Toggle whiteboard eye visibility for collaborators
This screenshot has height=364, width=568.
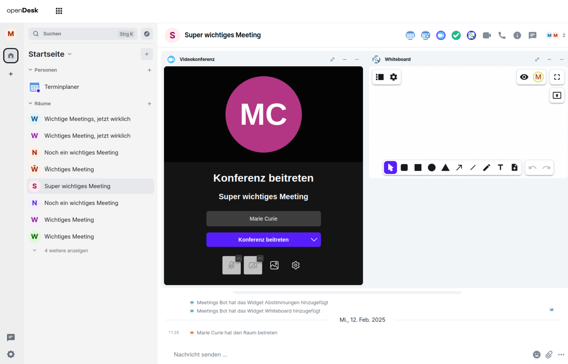tap(524, 77)
